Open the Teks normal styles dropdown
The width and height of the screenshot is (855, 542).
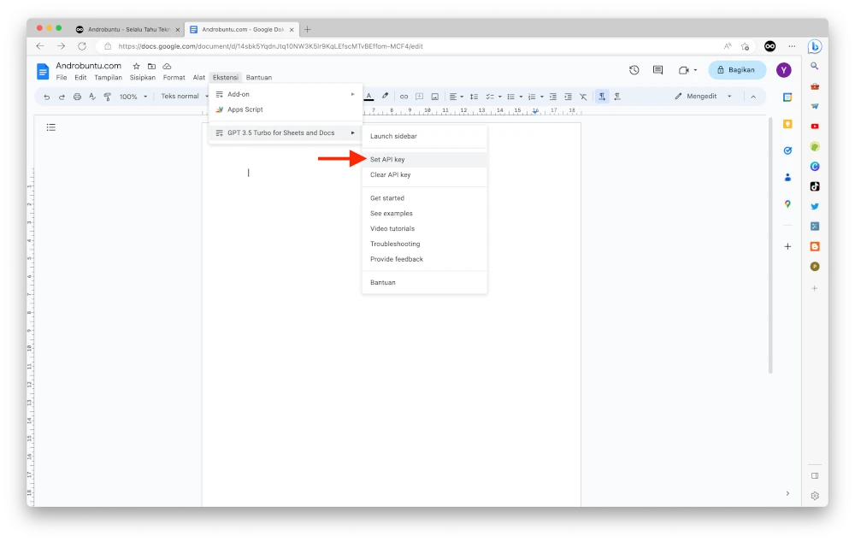coord(180,96)
